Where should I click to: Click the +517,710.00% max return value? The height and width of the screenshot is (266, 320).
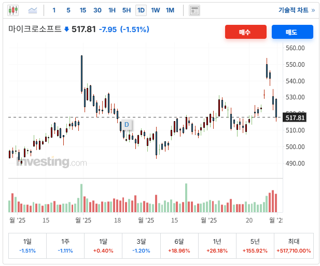(294, 250)
